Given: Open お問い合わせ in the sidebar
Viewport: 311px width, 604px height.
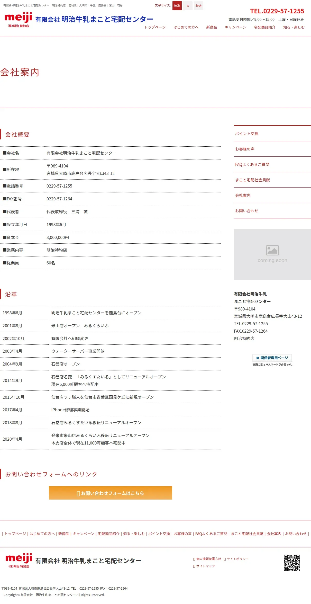Looking at the screenshot, I should (272, 211).
